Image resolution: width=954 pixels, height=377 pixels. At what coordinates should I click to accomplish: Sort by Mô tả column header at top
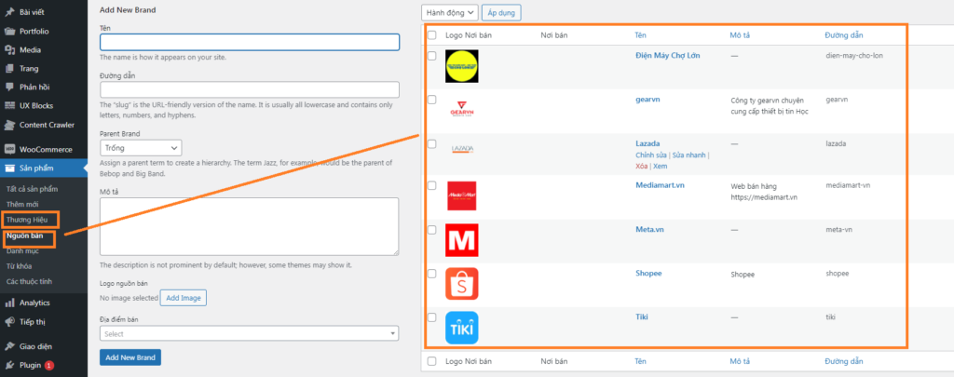[740, 35]
